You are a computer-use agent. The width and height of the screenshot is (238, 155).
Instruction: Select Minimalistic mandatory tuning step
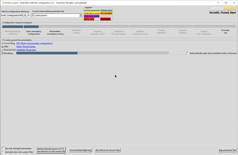pos(55,32)
